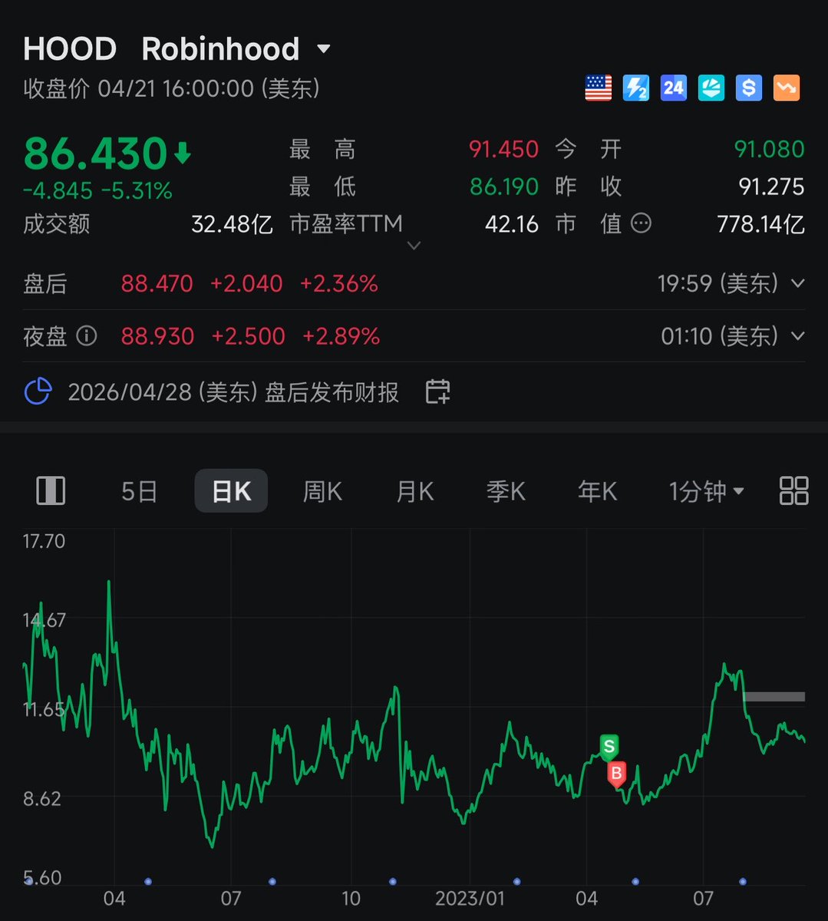
Task: Tap the open price 91.080
Action: tap(769, 149)
